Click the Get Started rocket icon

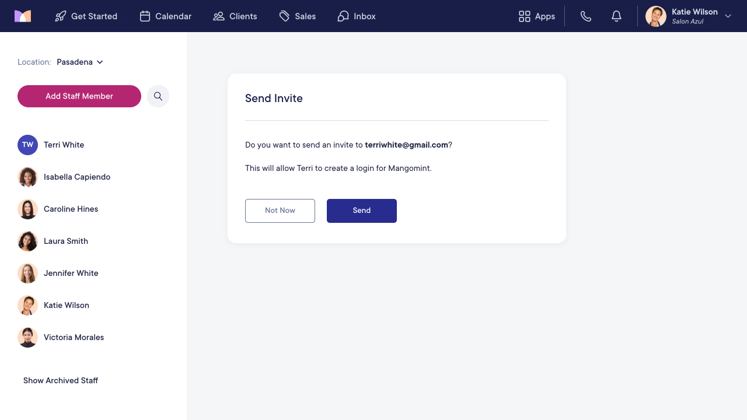(61, 16)
